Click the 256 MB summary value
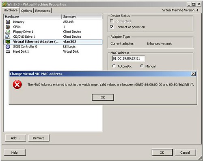 68,22
